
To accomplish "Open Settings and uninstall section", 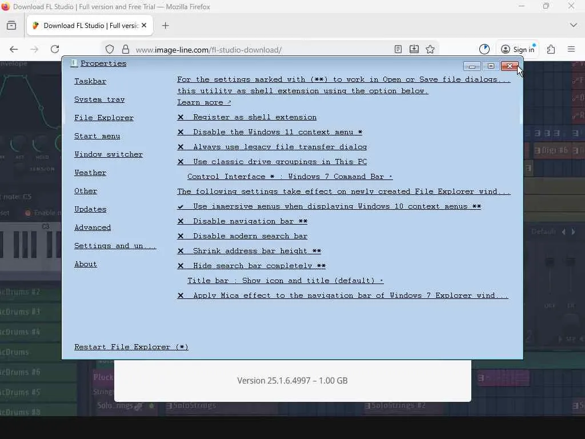I will (115, 246).
